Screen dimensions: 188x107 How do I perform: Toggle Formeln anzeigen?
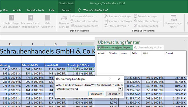[x=146, y=16]
